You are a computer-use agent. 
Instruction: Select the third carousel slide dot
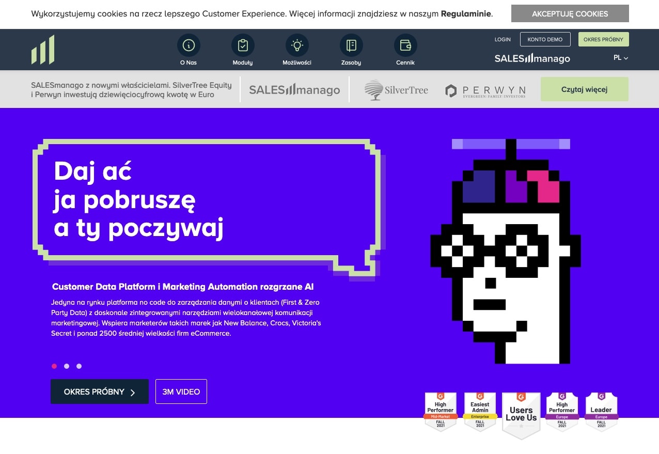pos(79,366)
